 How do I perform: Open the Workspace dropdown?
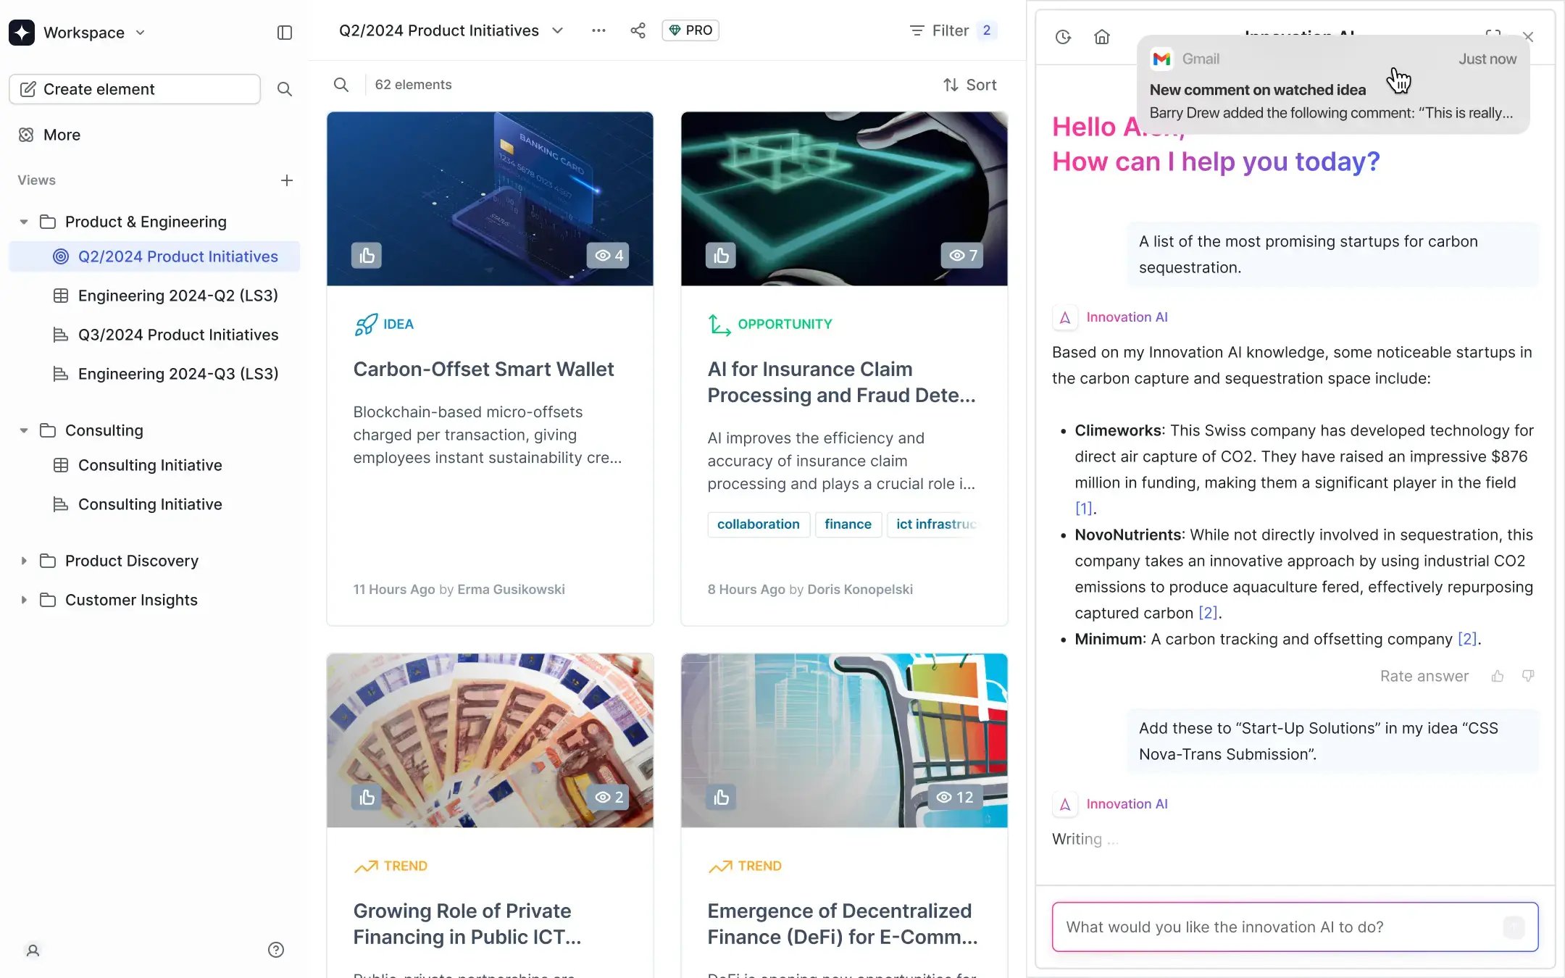tap(94, 33)
